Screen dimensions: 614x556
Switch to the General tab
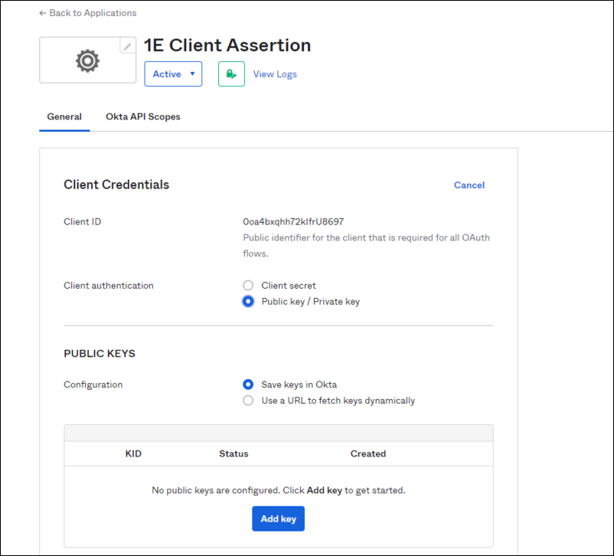click(x=64, y=117)
